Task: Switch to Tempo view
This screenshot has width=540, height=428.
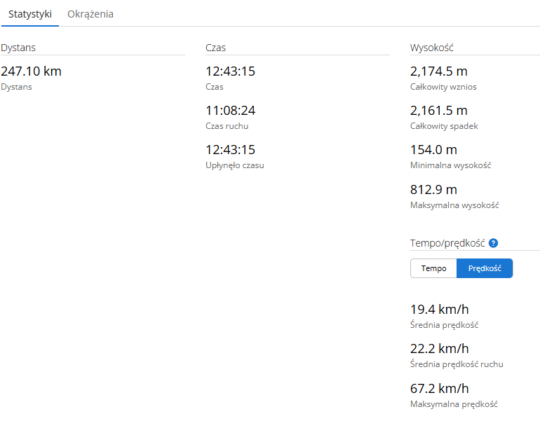Action: click(433, 268)
